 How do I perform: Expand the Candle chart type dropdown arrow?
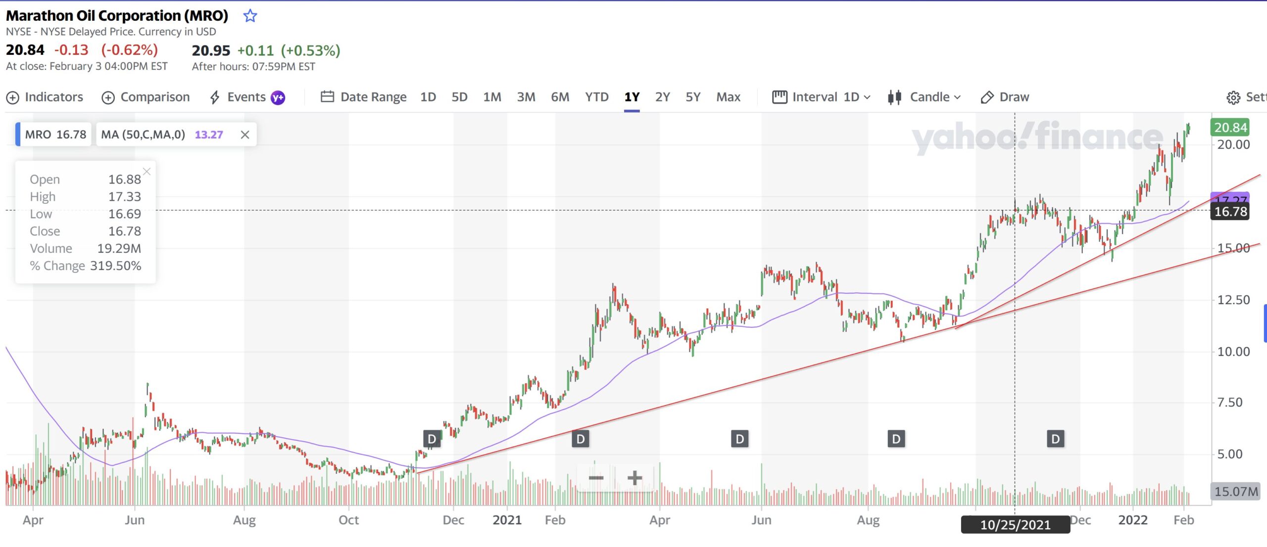[957, 97]
